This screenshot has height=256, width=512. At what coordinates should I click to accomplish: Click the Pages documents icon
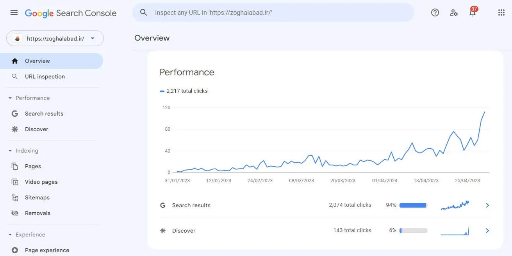coord(15,166)
